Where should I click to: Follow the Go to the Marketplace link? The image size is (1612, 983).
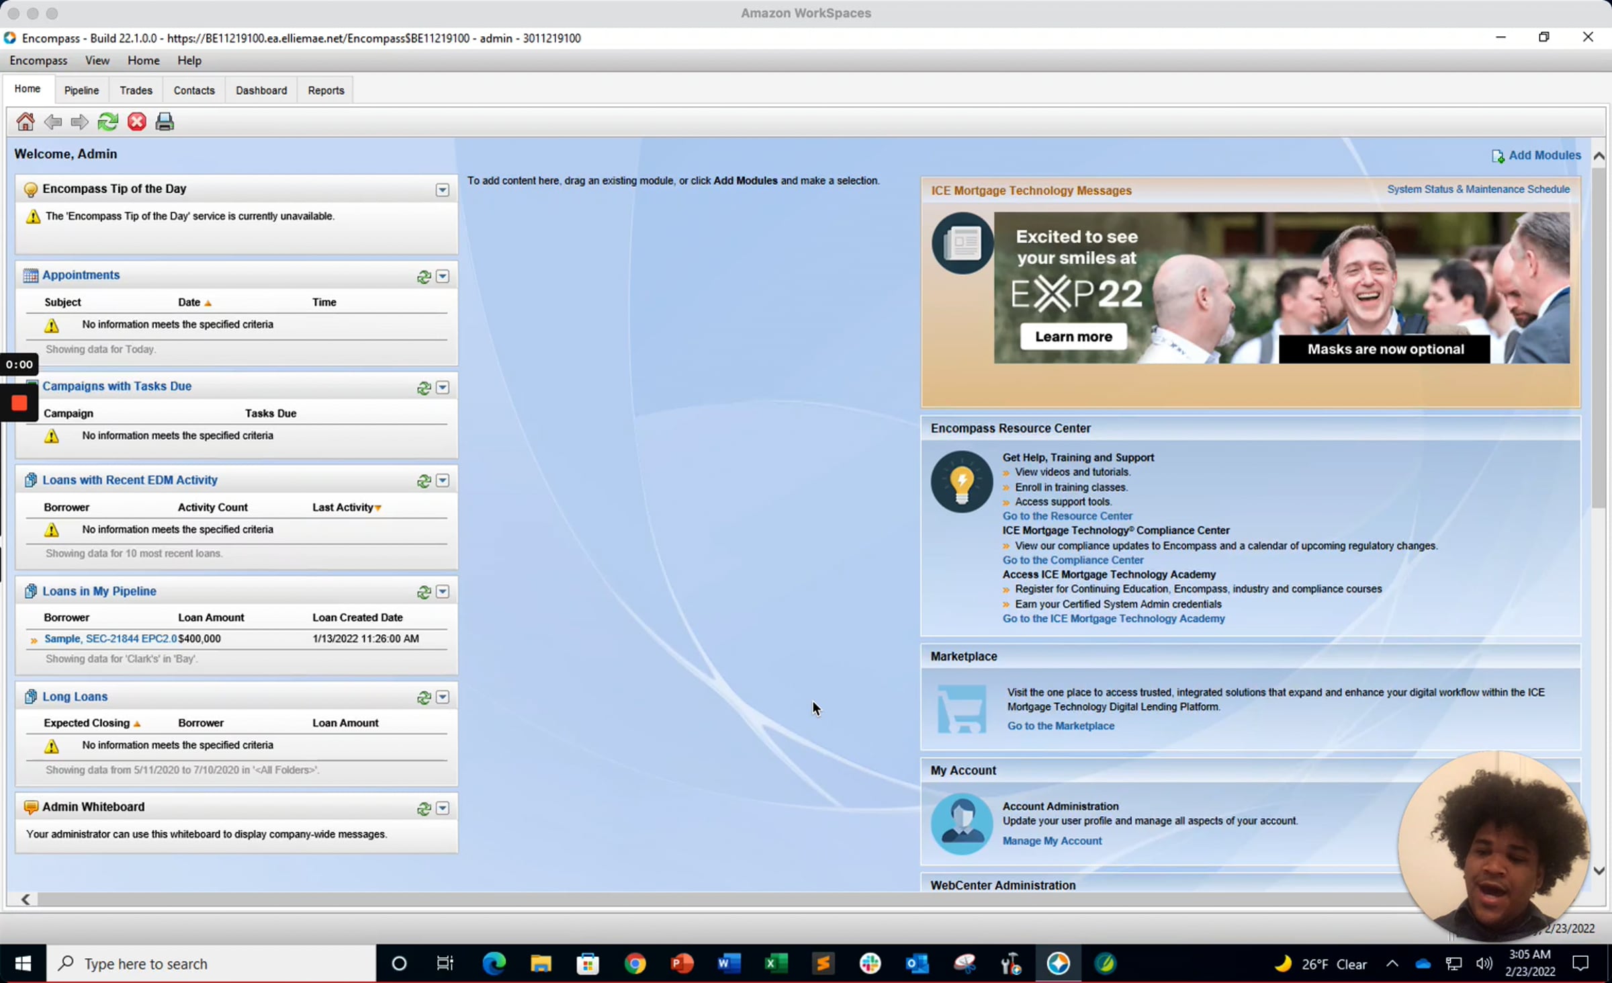point(1061,726)
